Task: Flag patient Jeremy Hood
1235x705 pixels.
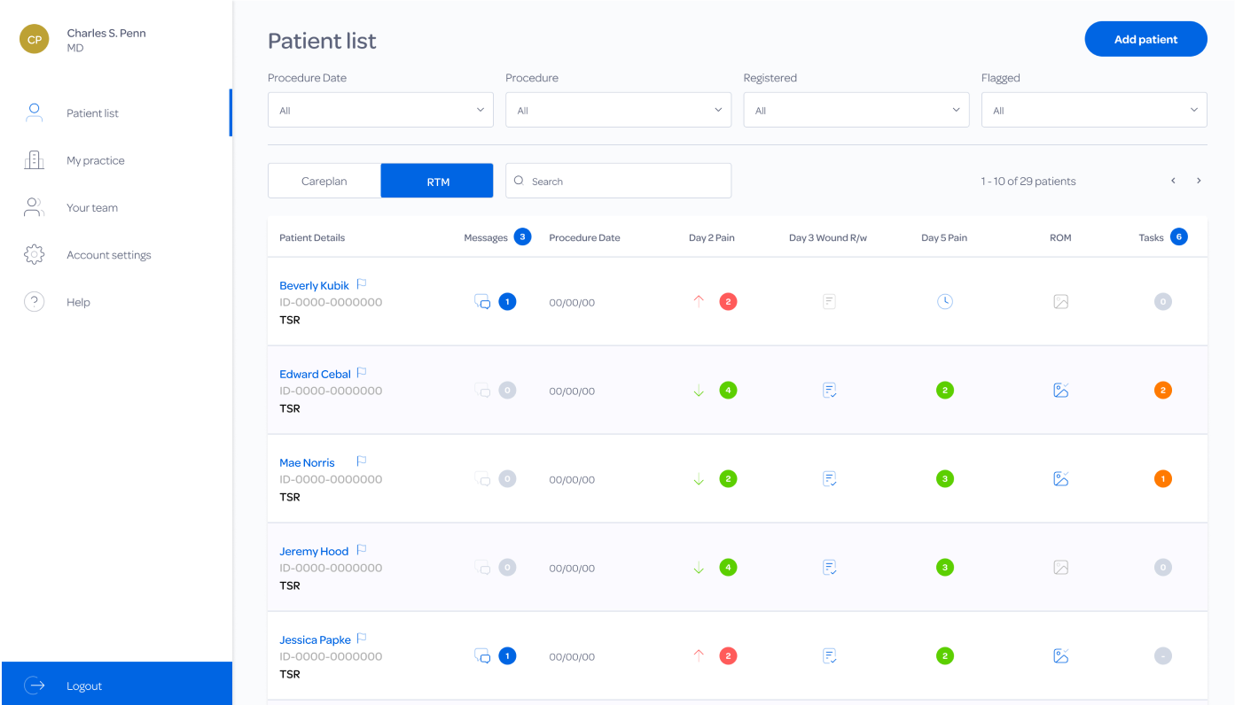Action: pos(362,550)
